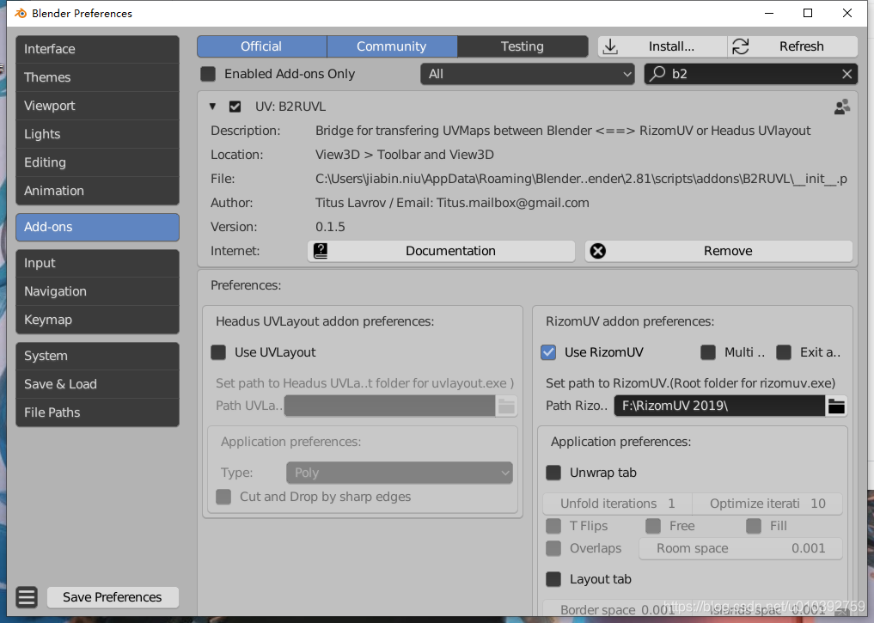
Task: Toggle the Exit a.. checkbox
Action: pos(784,352)
